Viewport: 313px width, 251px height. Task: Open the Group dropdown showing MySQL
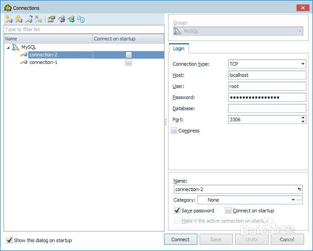(x=238, y=31)
